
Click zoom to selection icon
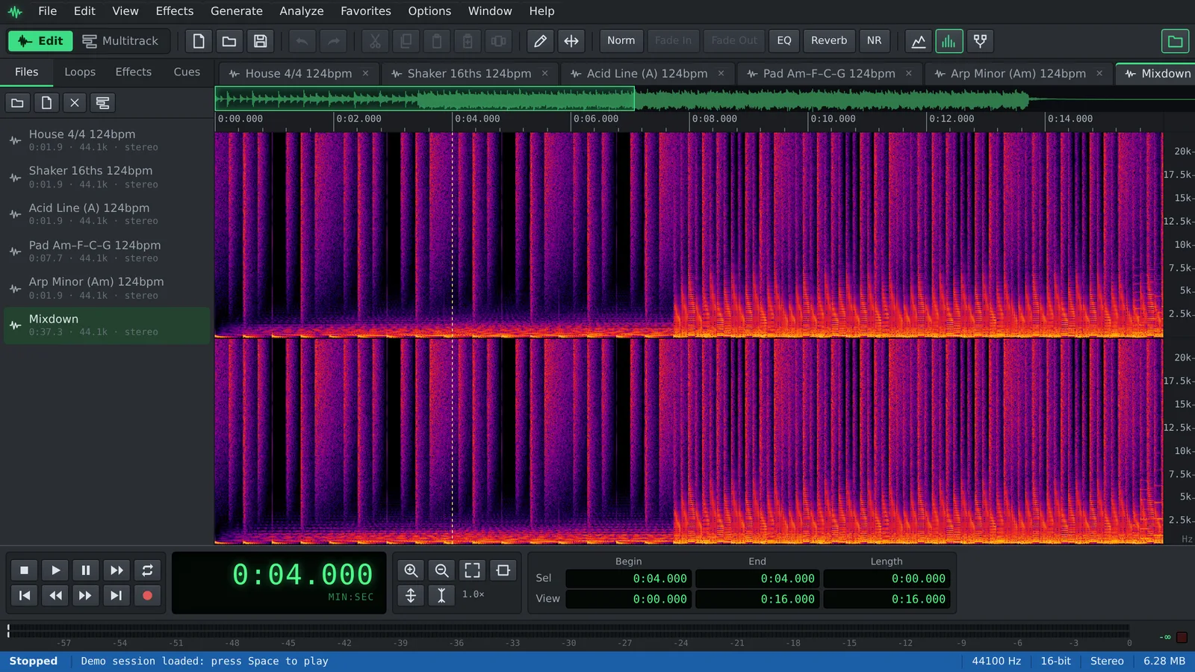(x=503, y=570)
